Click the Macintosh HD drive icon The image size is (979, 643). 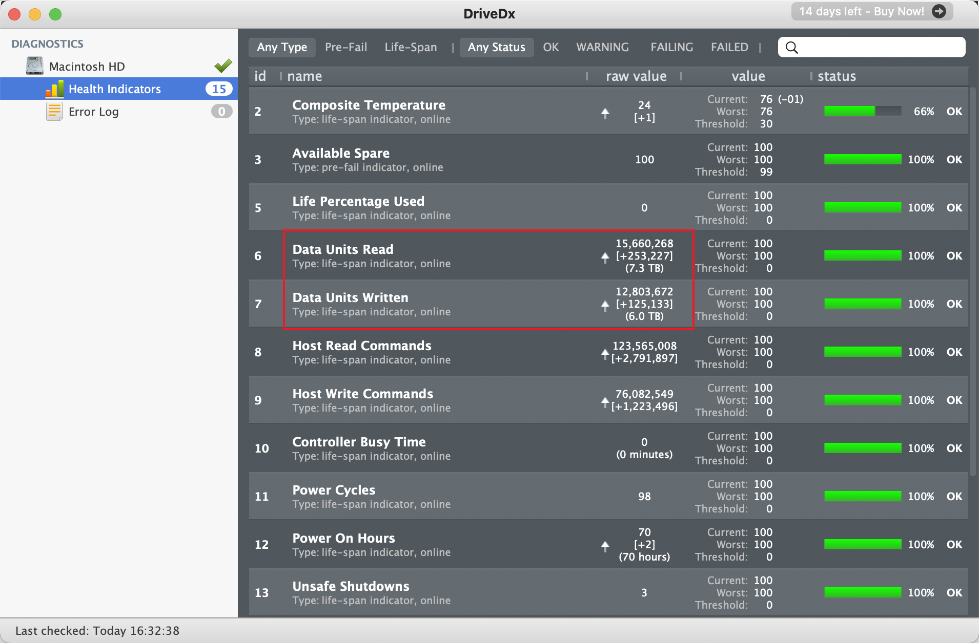pyautogui.click(x=35, y=66)
